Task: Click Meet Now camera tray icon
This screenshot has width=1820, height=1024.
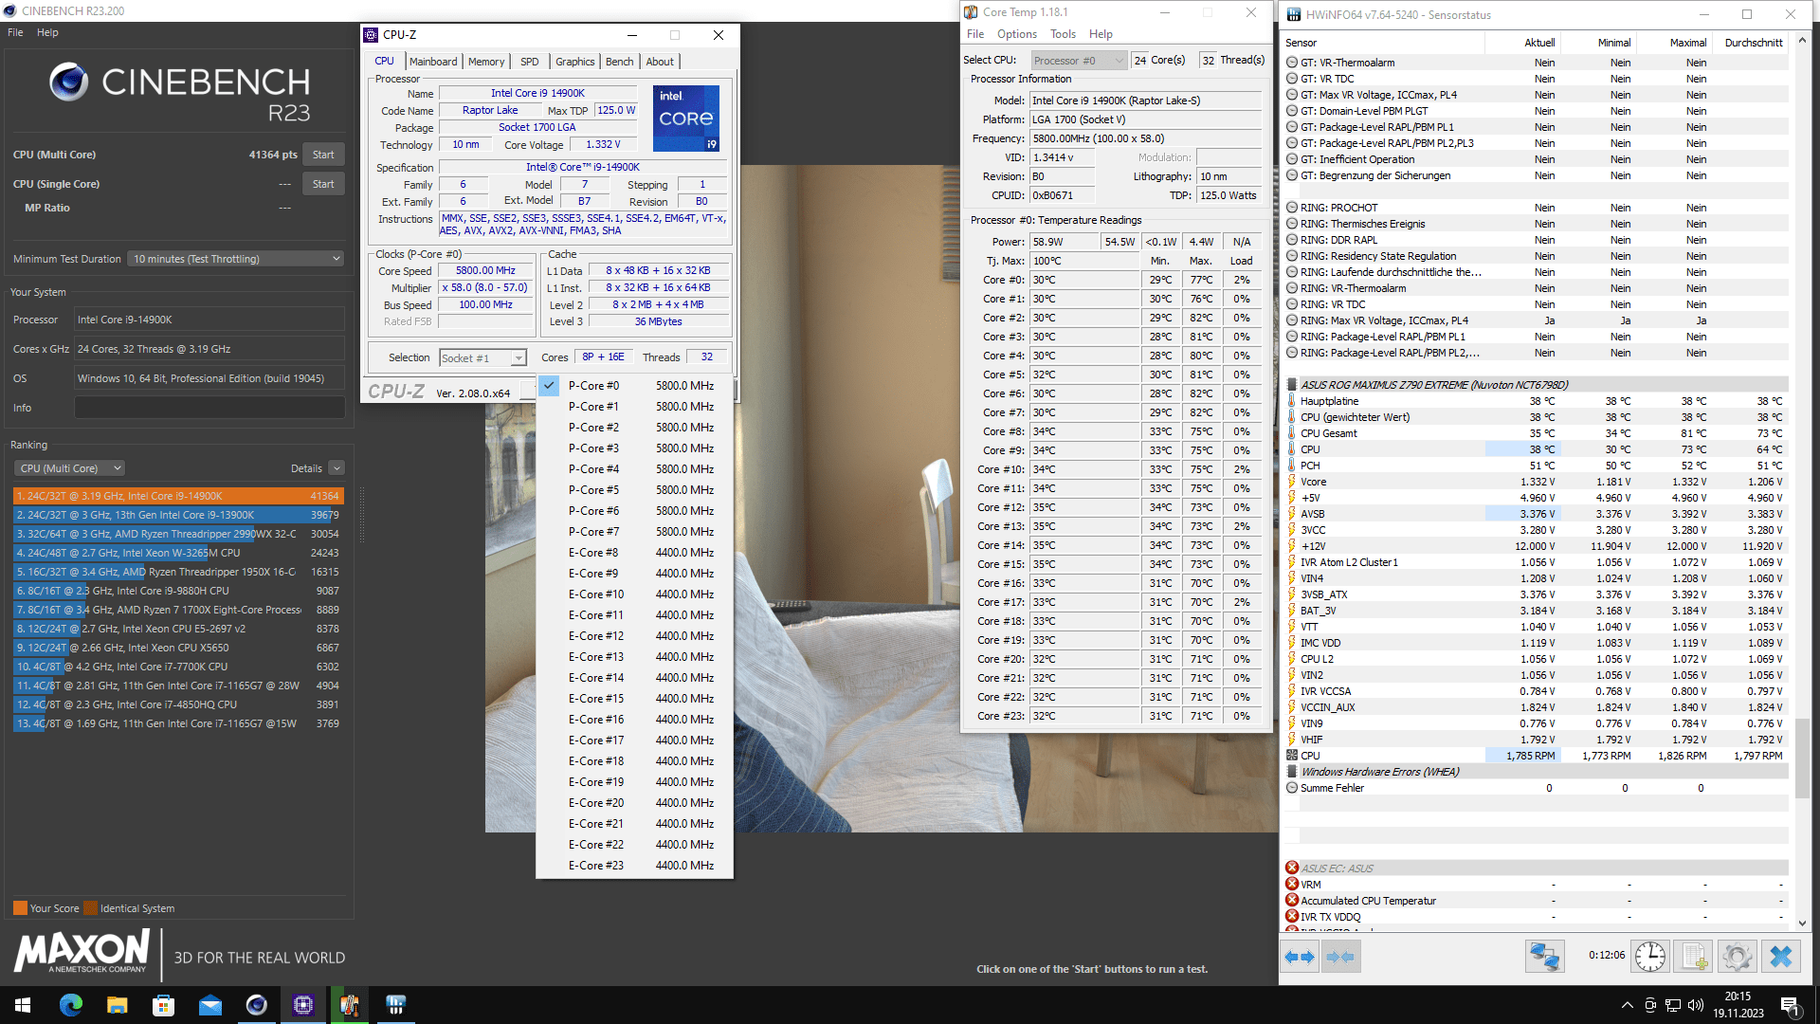Action: click(1650, 1005)
